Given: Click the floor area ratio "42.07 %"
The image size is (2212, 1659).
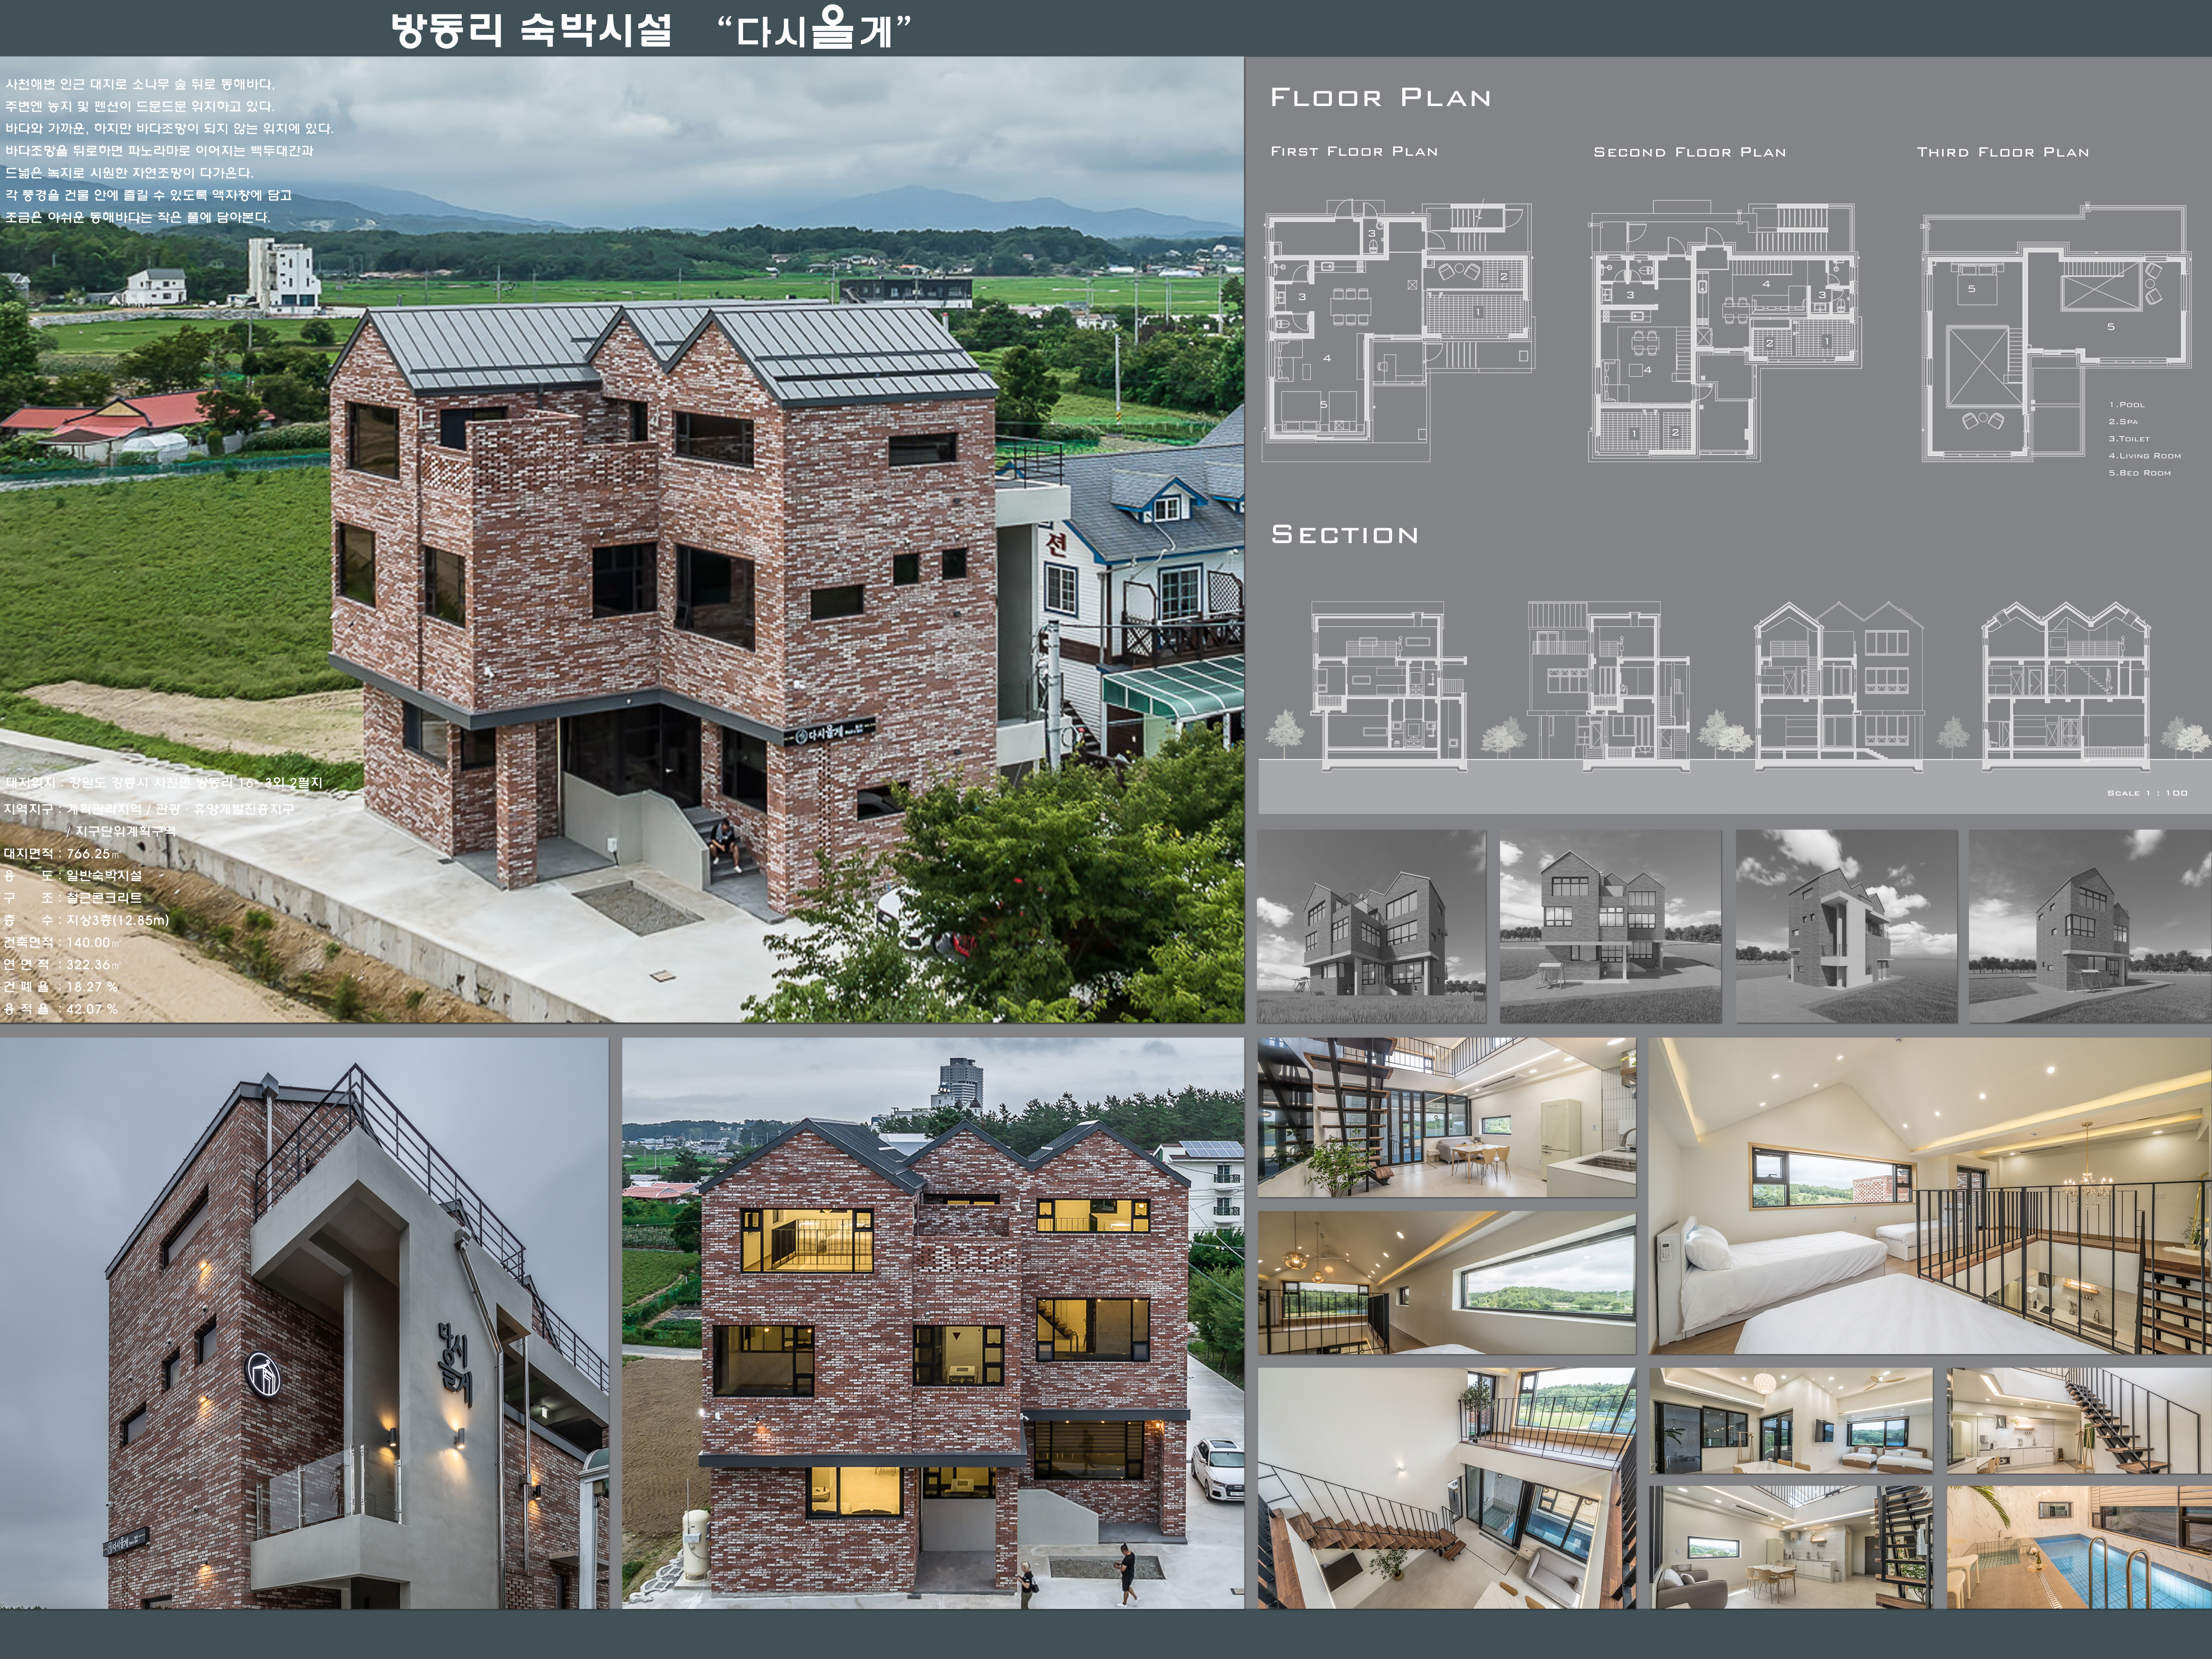Looking at the screenshot, I should tap(92, 1009).
